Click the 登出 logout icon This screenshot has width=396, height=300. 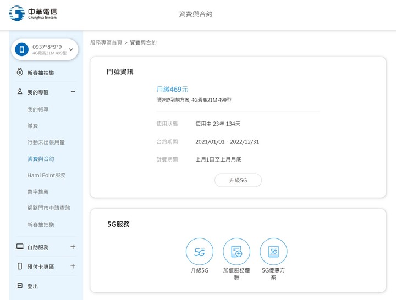tap(20, 285)
